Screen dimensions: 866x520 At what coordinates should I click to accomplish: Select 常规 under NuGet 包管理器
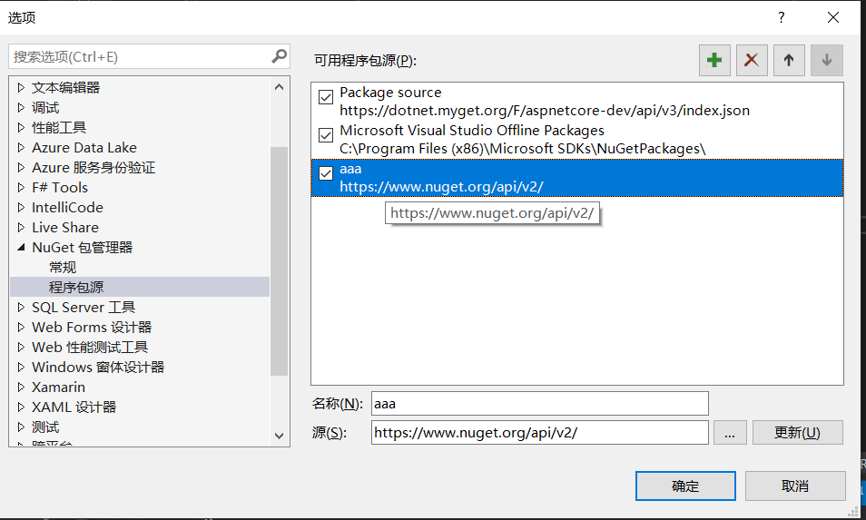pyautogui.click(x=63, y=267)
